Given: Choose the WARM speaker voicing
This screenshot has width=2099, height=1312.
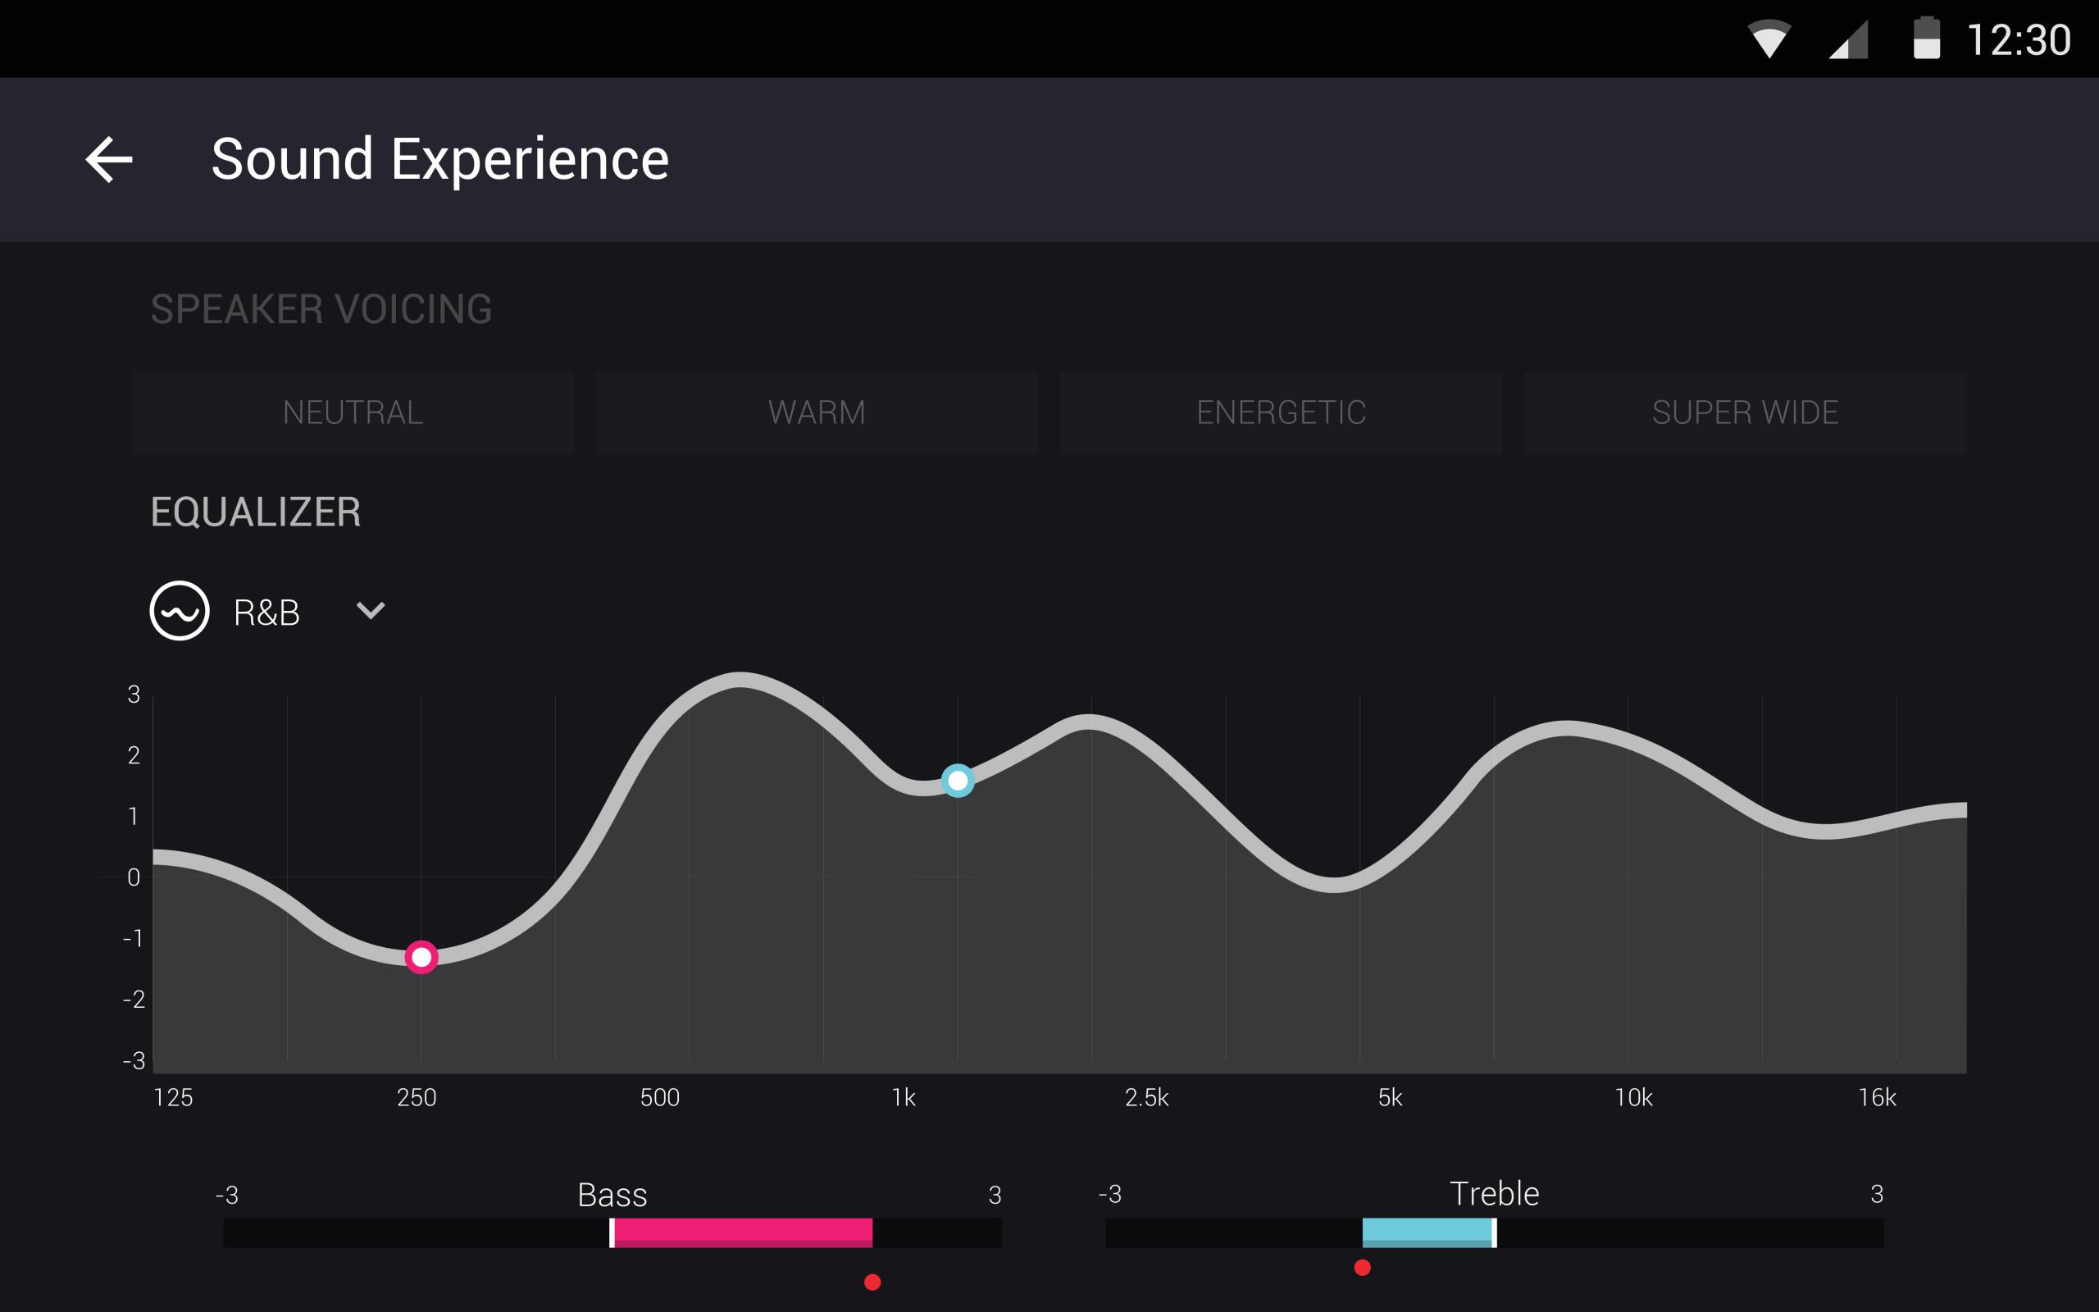Looking at the screenshot, I should pos(816,413).
